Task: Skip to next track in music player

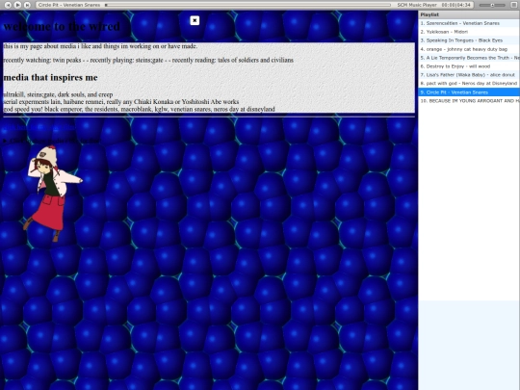Action: point(28,5)
